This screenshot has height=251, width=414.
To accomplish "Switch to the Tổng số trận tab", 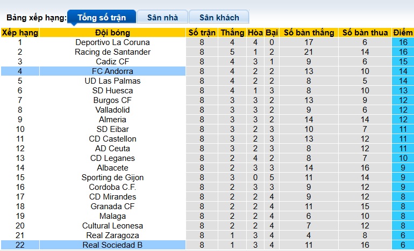I will (102, 18).
